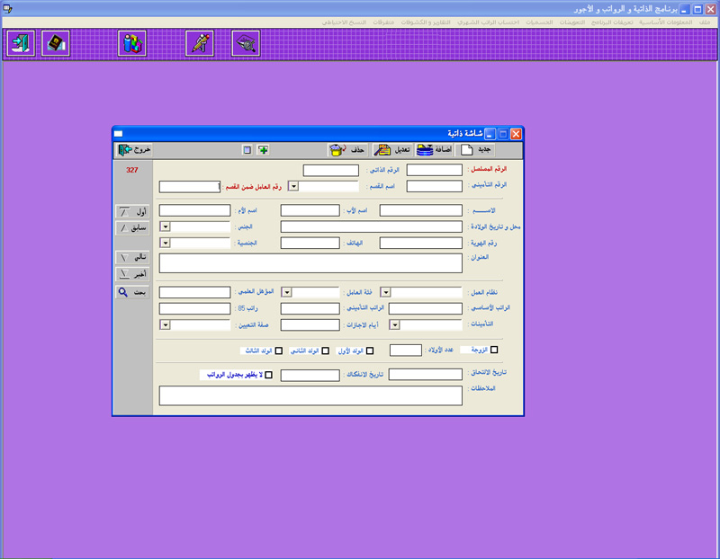This screenshot has width=720, height=559.
Task: Click the جديد (New) button
Action: point(477,150)
